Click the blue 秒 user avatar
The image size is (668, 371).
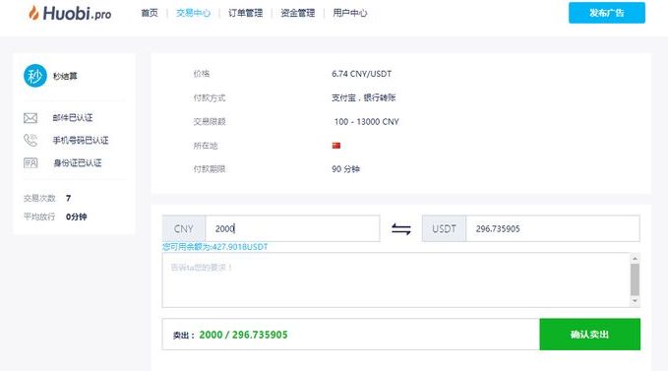(35, 76)
